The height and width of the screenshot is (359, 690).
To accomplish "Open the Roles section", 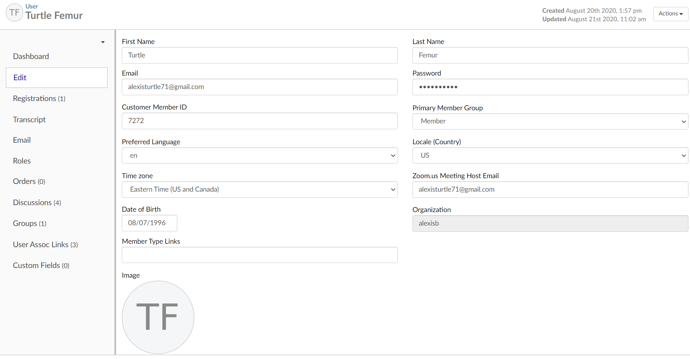I will (x=22, y=161).
